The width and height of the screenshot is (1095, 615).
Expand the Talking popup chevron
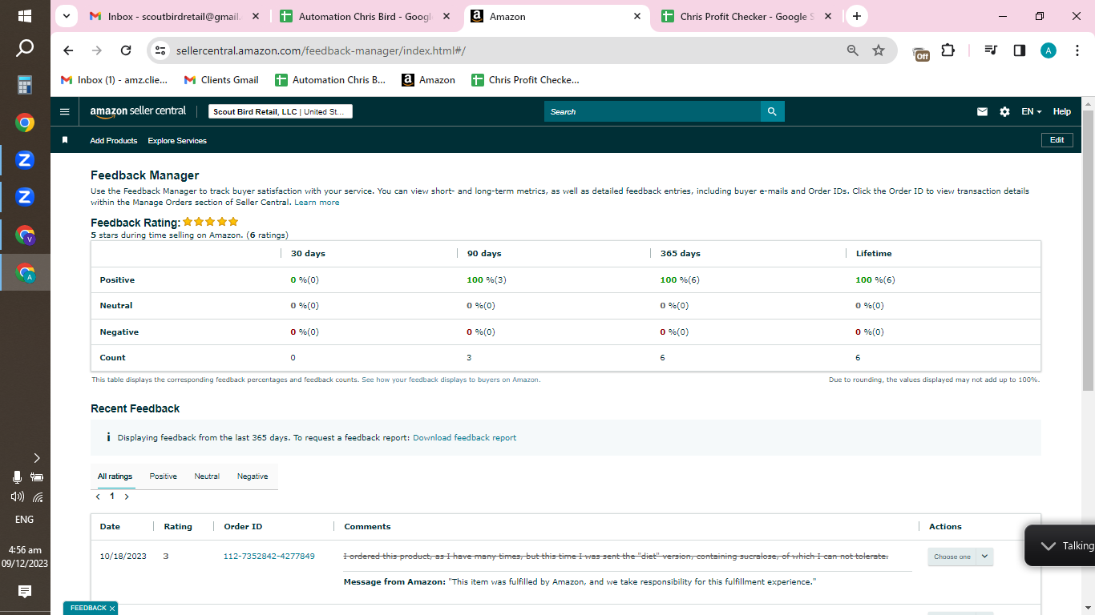[x=1048, y=545]
